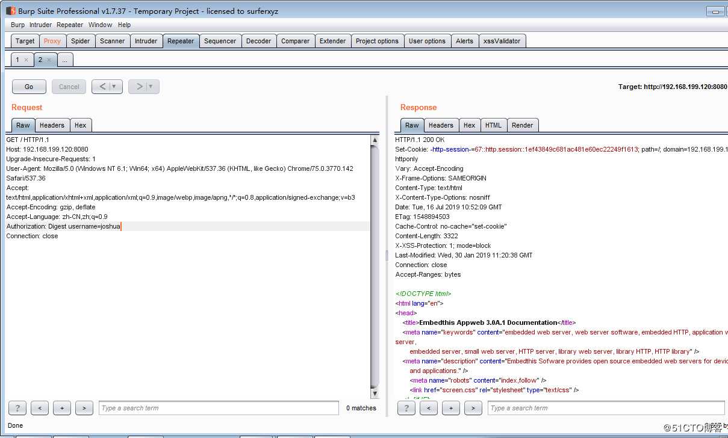The width and height of the screenshot is (728, 438).
Task: Select the Request Hex view tab
Action: (x=81, y=125)
